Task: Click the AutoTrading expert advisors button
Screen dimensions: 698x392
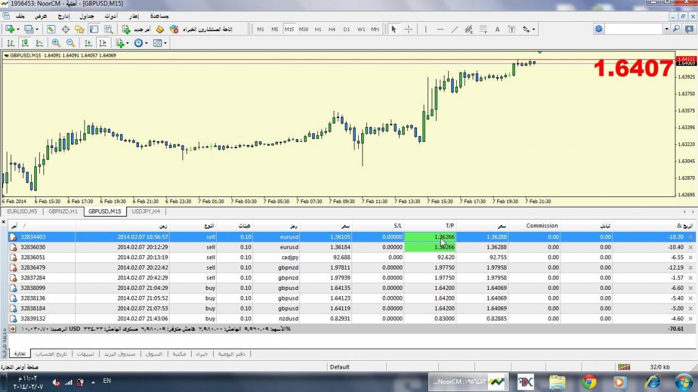Action: [x=208, y=29]
